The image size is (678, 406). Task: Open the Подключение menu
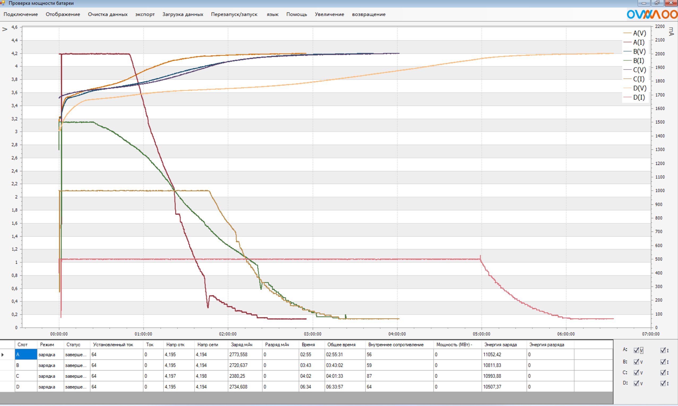[20, 14]
